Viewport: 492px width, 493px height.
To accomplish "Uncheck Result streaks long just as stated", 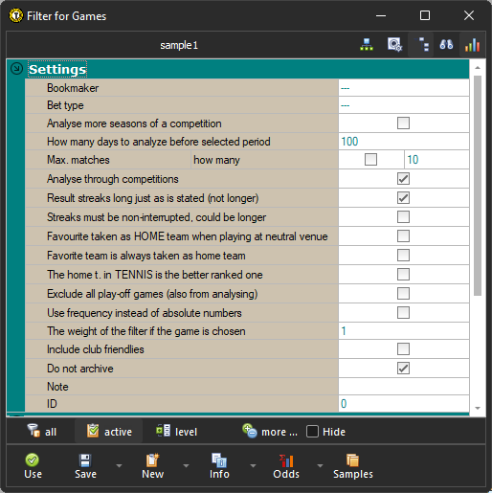I will click(x=403, y=198).
